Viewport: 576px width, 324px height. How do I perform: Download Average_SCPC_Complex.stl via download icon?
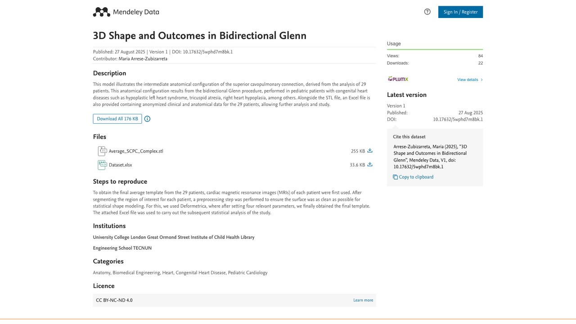(x=370, y=151)
